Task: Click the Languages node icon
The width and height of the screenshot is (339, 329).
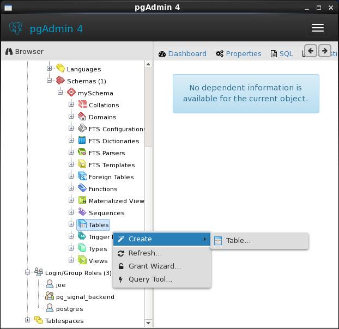Action: pyautogui.click(x=60, y=69)
